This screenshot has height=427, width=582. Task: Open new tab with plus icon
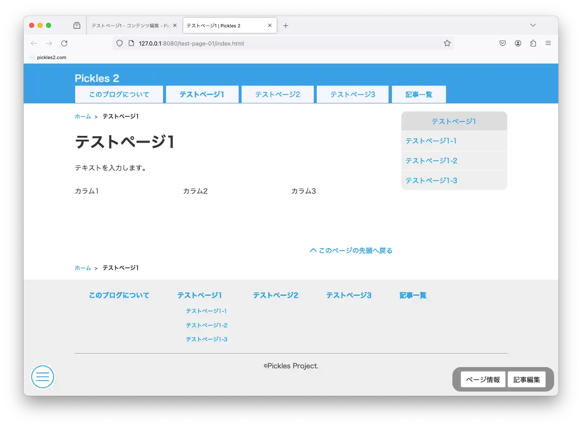[286, 26]
